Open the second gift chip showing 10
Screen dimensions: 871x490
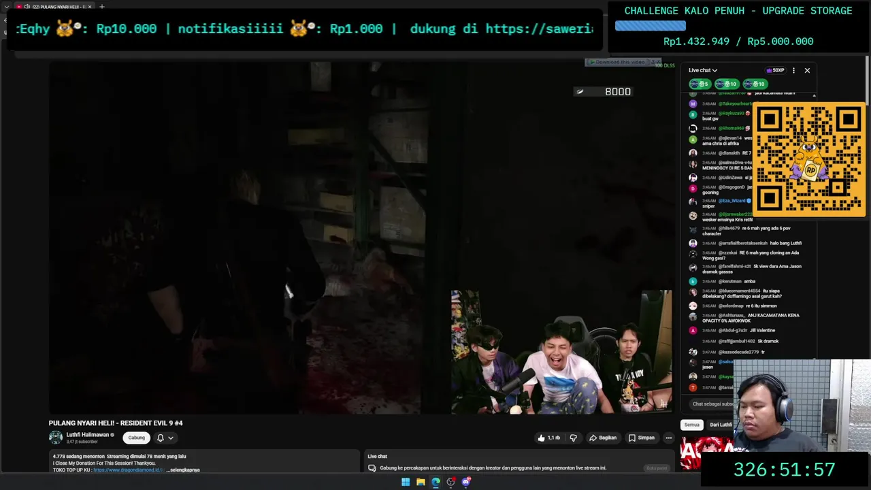(726, 84)
